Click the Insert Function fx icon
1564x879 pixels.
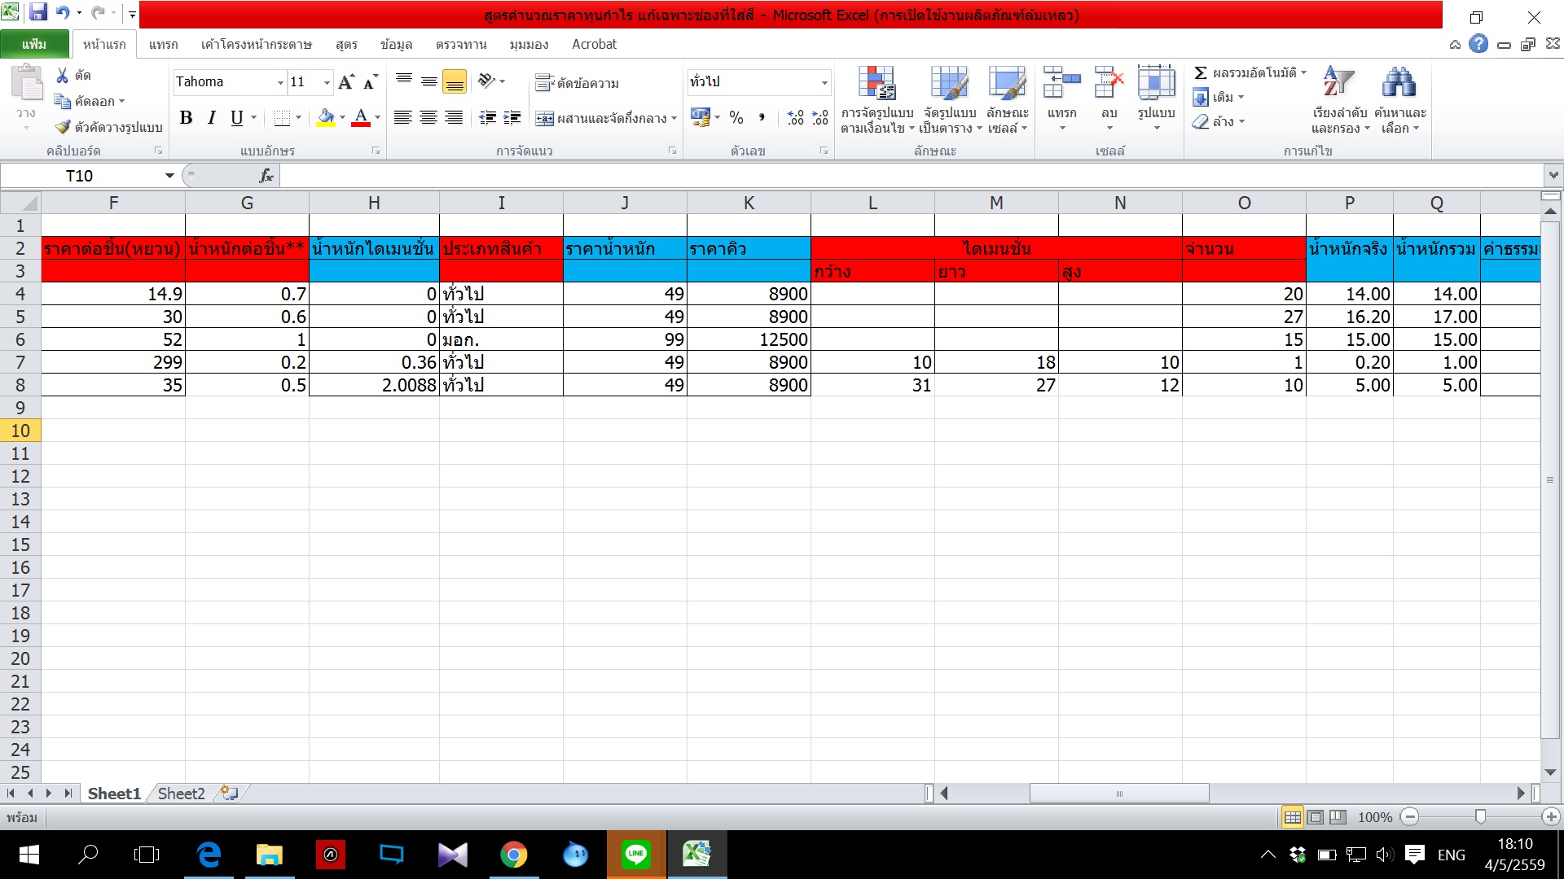click(x=266, y=176)
